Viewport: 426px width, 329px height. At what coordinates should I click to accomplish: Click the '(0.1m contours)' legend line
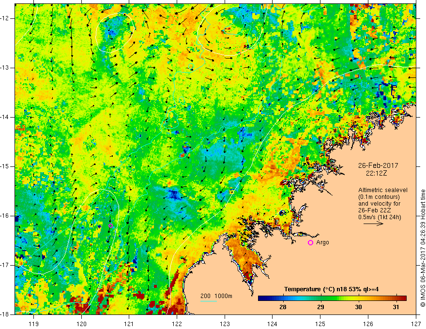coord(379,197)
